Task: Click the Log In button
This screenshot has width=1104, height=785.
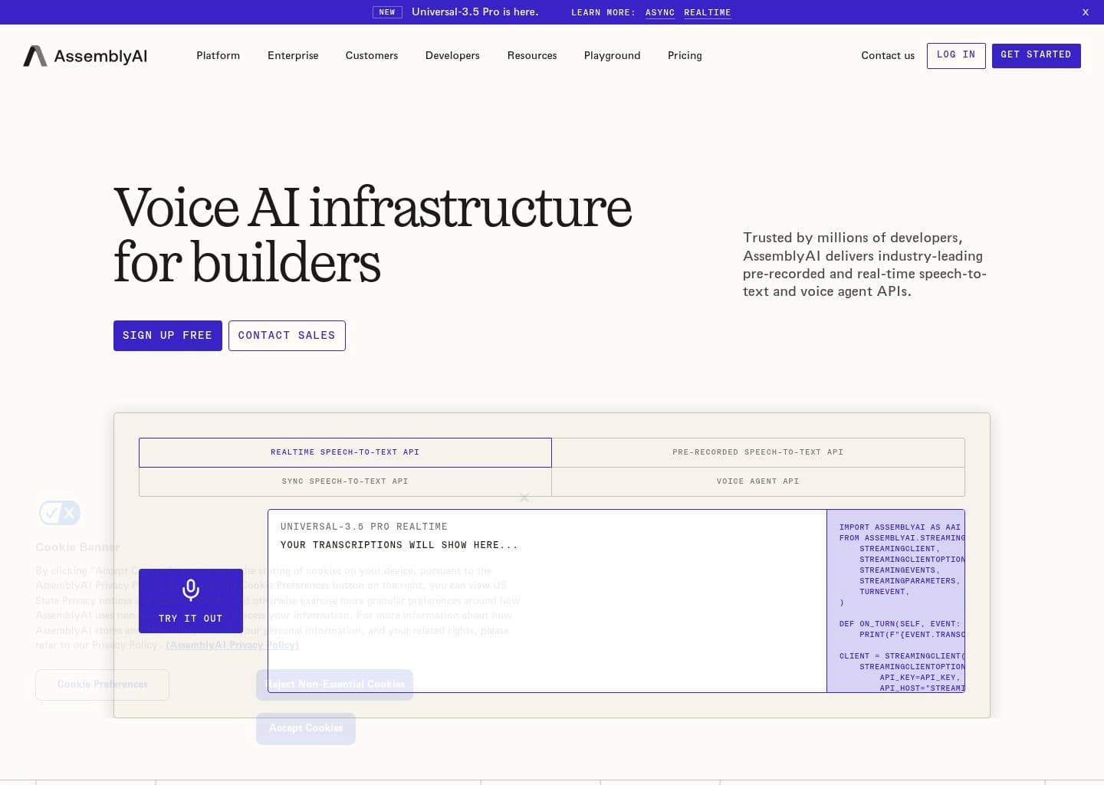Action: point(956,55)
